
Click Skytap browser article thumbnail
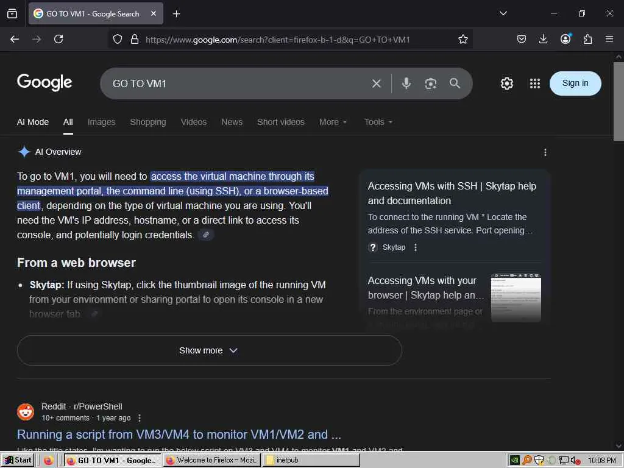pyautogui.click(x=516, y=297)
